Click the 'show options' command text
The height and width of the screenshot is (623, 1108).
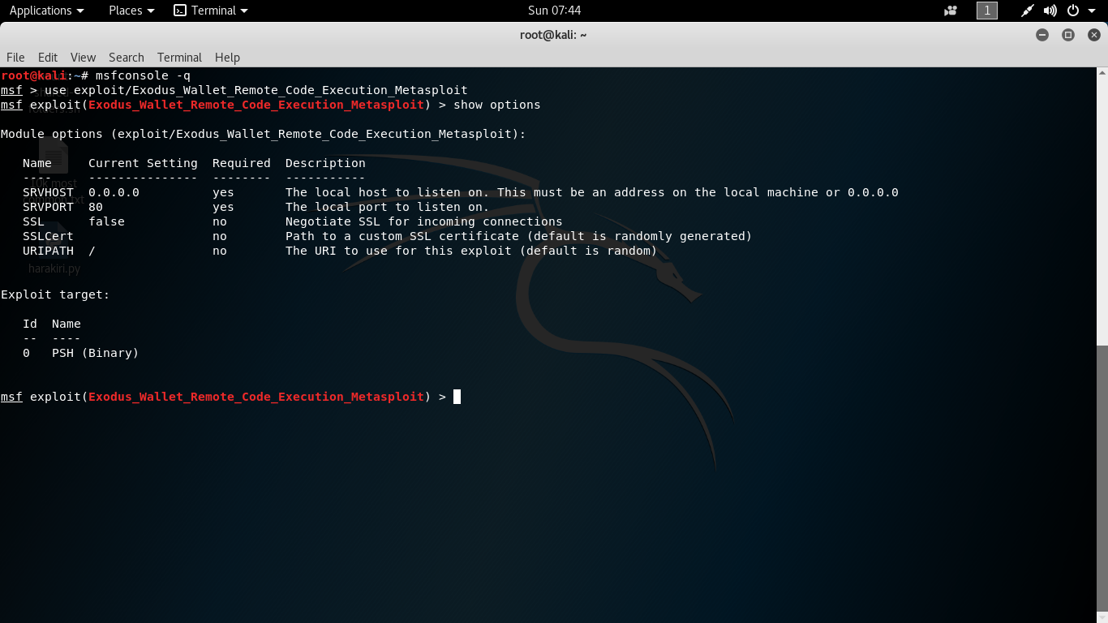496,105
